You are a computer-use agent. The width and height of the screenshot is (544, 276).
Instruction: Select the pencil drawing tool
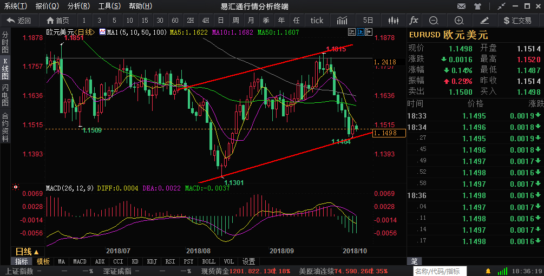[484, 21]
